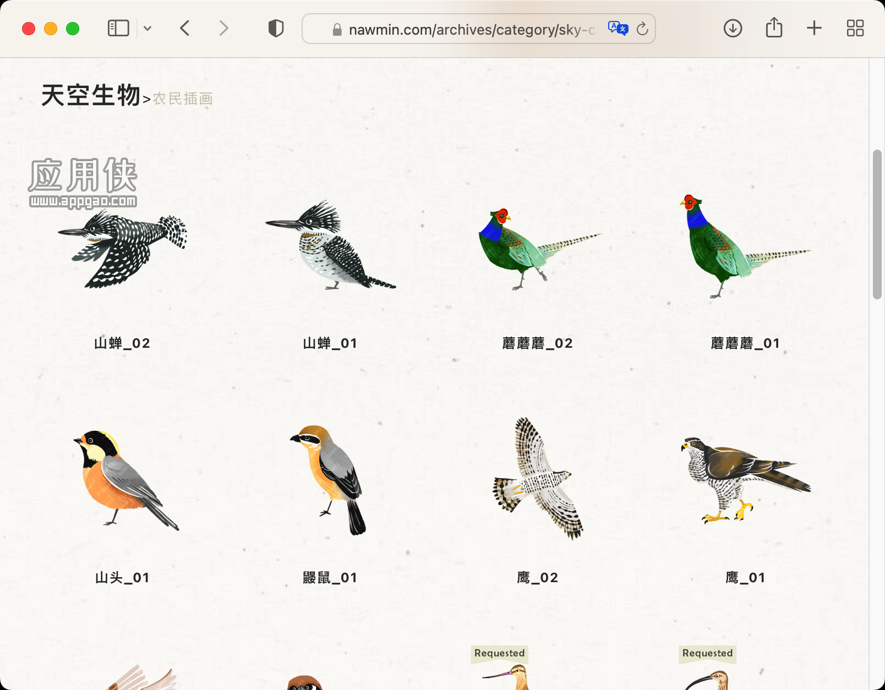Click the 山头_01 title link

pos(122,578)
